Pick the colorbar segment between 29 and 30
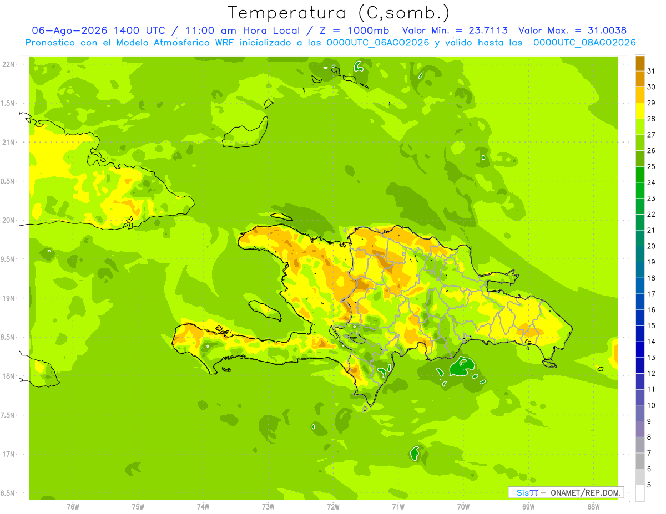 point(640,95)
